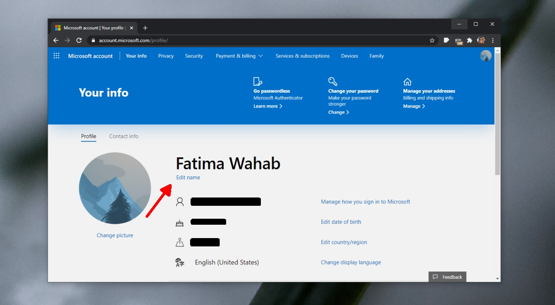View site info via padlock icon
Image resolution: width=555 pixels, height=305 pixels.
[x=93, y=41]
